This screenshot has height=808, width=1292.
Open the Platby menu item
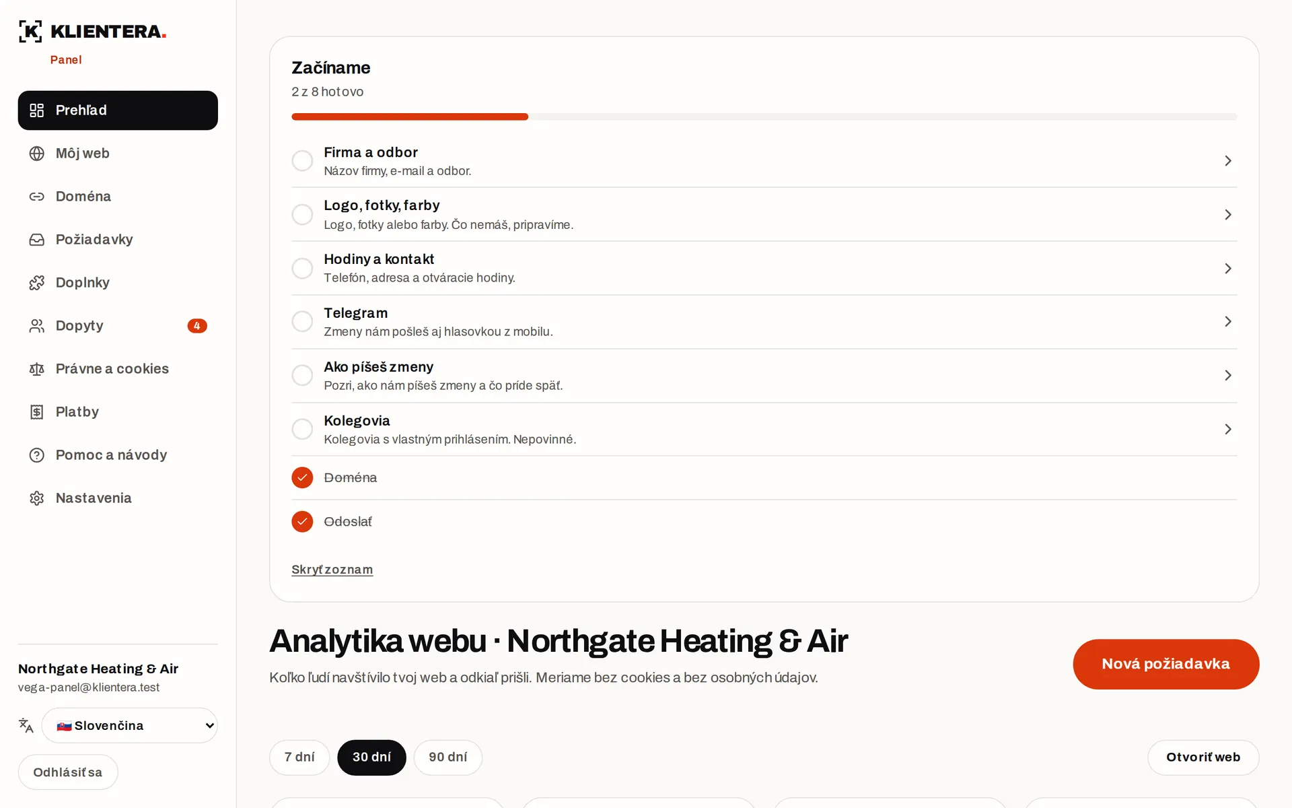click(x=118, y=412)
